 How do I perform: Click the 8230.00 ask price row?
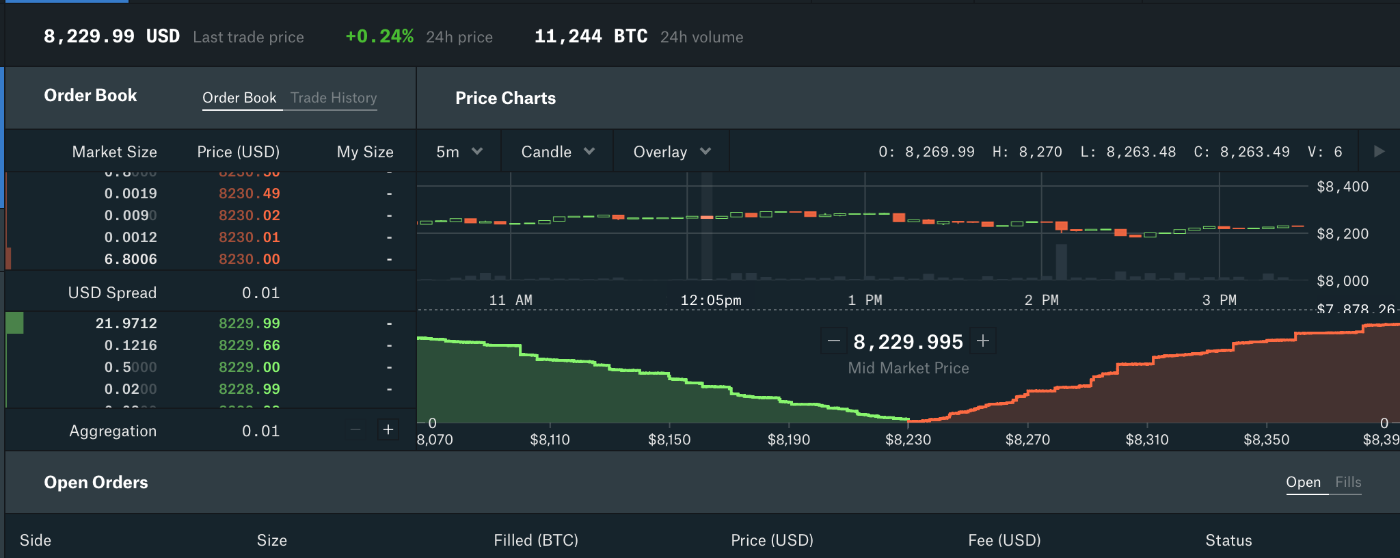point(249,259)
